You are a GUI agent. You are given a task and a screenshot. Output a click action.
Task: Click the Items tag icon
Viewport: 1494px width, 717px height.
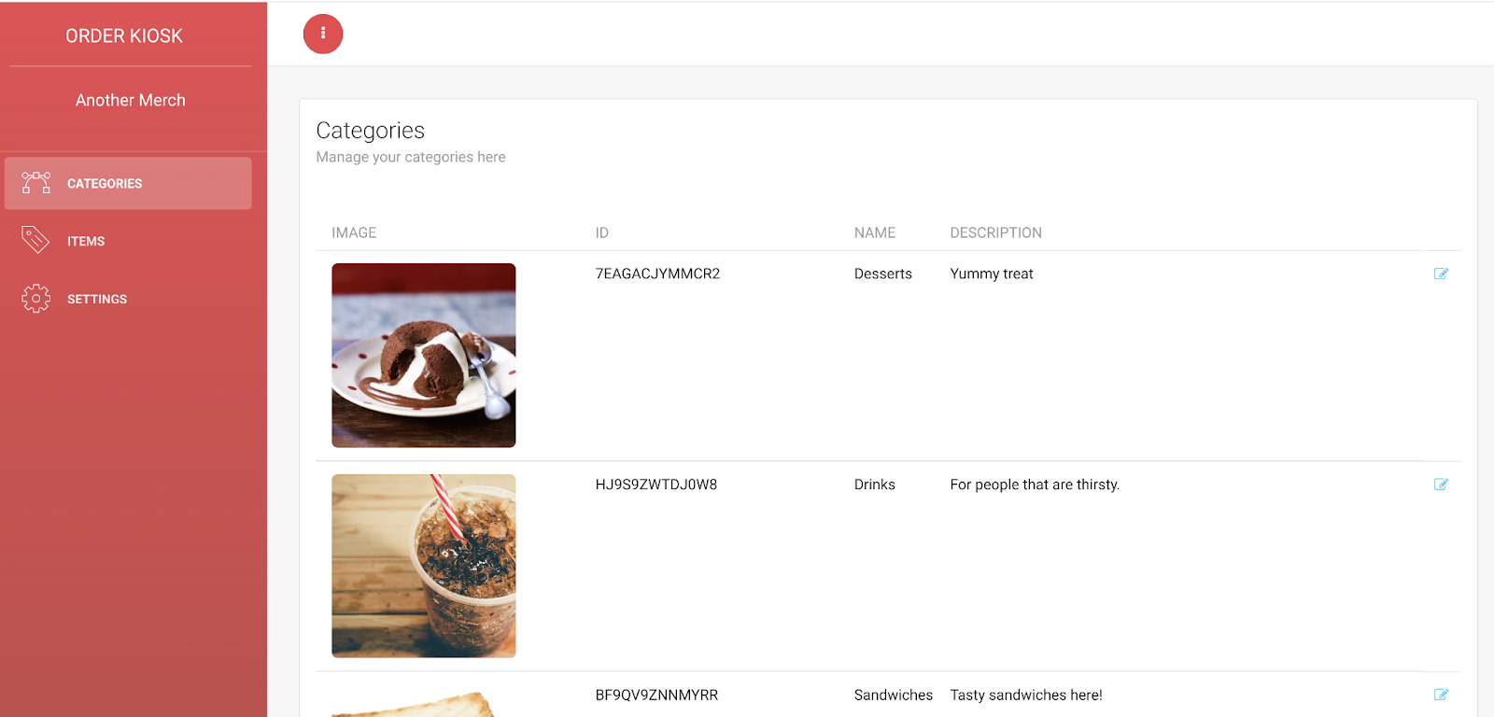point(35,240)
